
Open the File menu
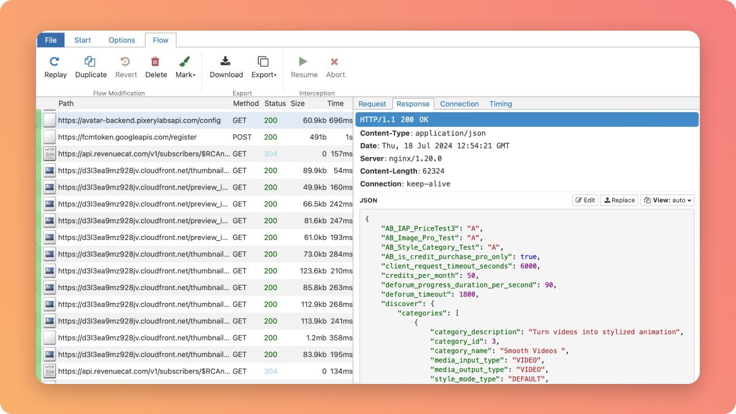click(51, 40)
